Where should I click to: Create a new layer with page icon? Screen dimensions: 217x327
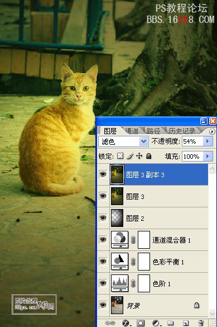pos(186,323)
